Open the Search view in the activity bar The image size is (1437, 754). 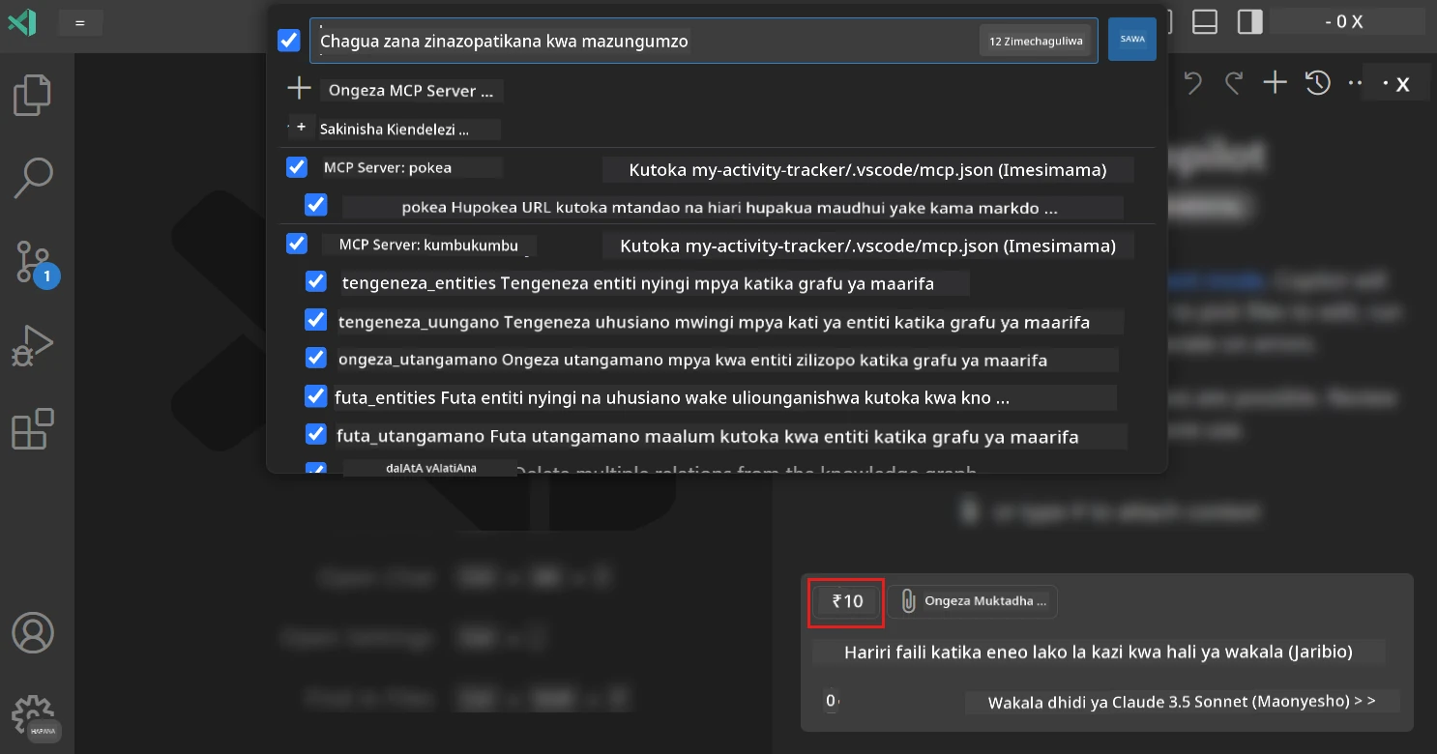tap(33, 177)
